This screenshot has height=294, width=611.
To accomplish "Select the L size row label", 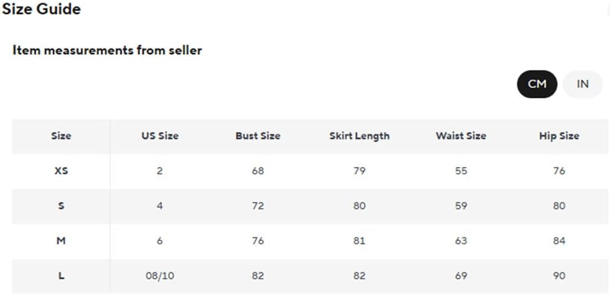I will point(61,276).
